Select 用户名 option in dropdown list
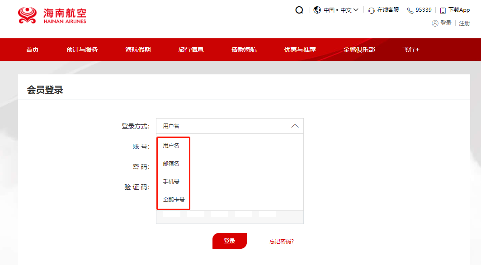Screen dimensions: 481x265 [x=171, y=146]
